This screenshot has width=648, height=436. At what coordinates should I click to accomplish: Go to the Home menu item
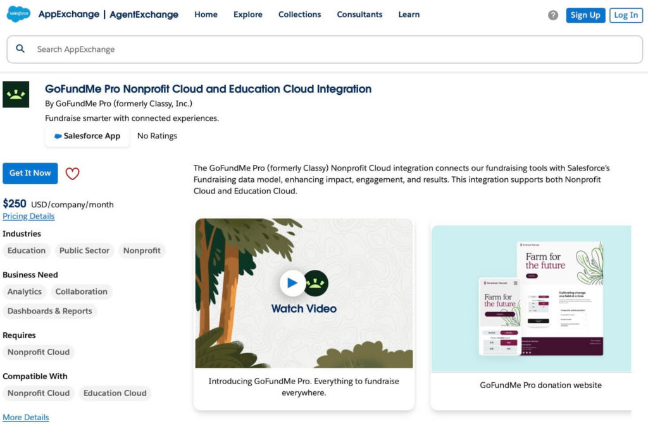coord(206,15)
